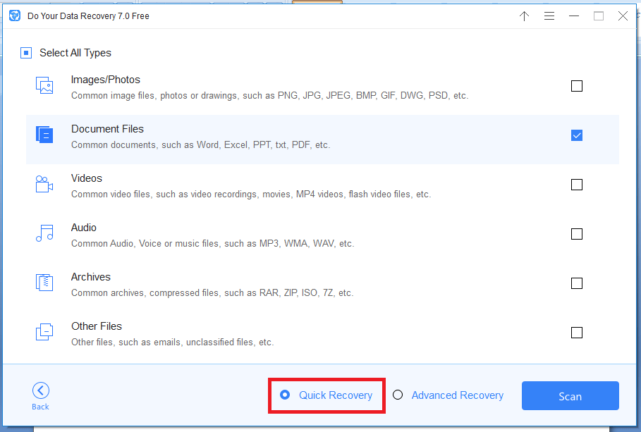The image size is (641, 432).
Task: Check the Archives checkbox
Action: click(x=576, y=283)
